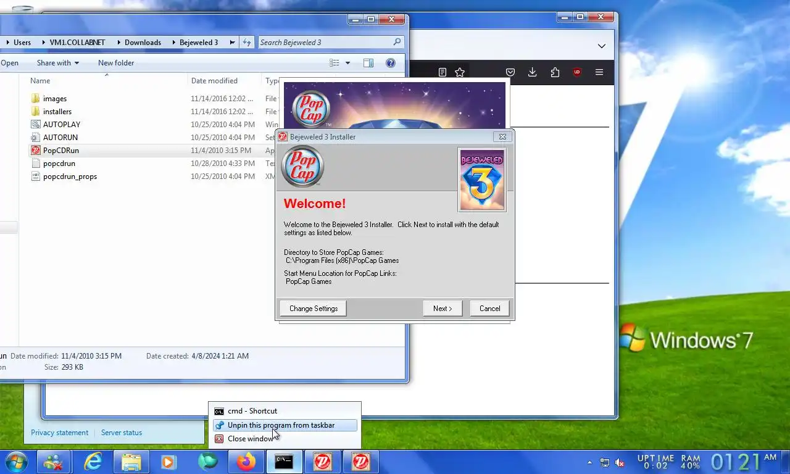
Task: Click the 01:21 AM taskbar clock
Action: pyautogui.click(x=743, y=462)
